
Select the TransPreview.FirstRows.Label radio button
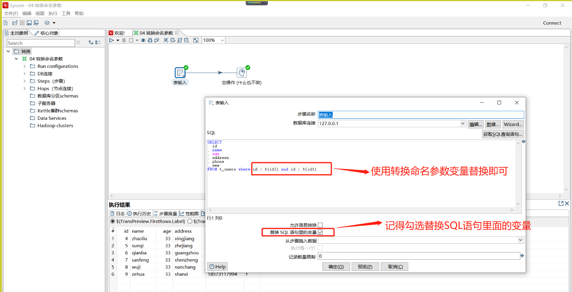(112, 221)
